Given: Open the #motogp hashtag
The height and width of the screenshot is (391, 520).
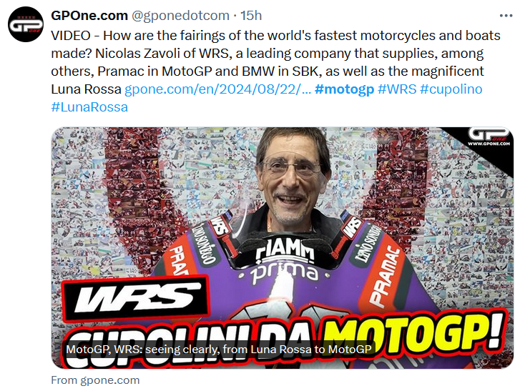Looking at the screenshot, I should pos(344,89).
